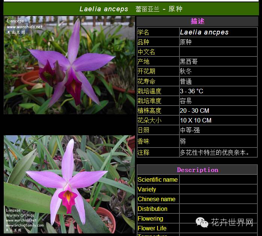Viewport: 262px width, 236px height.
Task: Open the top purple orchid photo
Action: pos(69,65)
